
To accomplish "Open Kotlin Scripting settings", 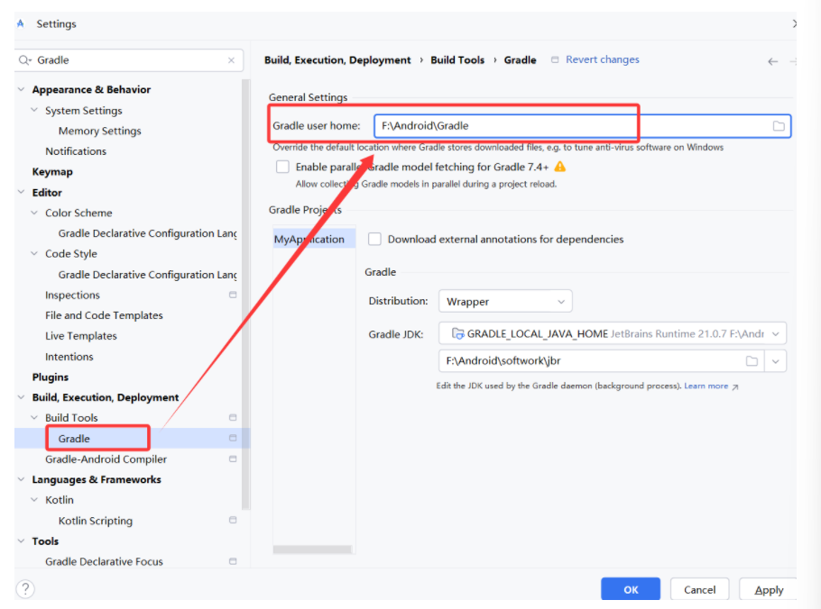I will pos(96,521).
